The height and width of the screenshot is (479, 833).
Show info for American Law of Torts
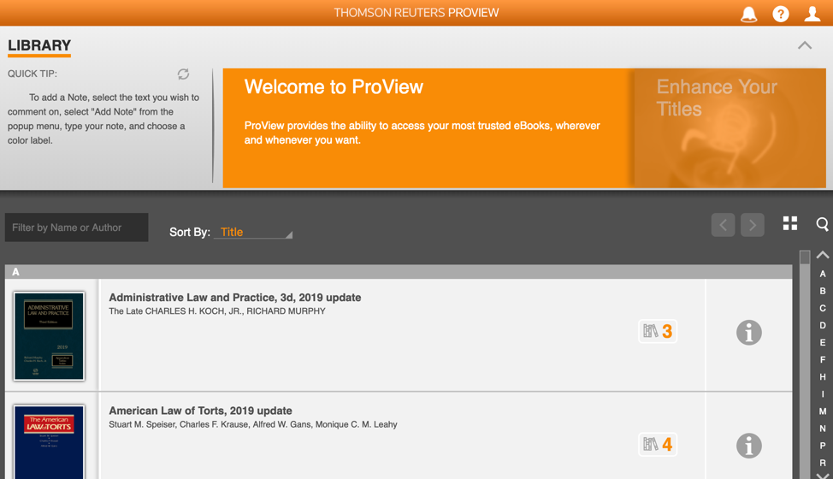pos(748,446)
